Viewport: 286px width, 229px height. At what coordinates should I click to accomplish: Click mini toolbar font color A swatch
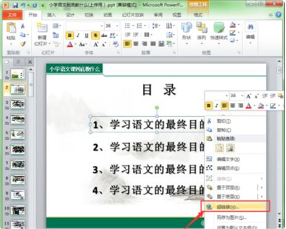tap(248, 105)
